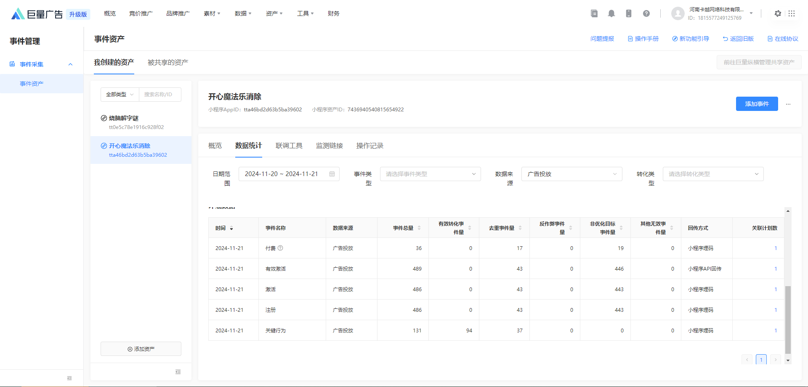
Task: Open 问题提报 link
Action: point(602,39)
